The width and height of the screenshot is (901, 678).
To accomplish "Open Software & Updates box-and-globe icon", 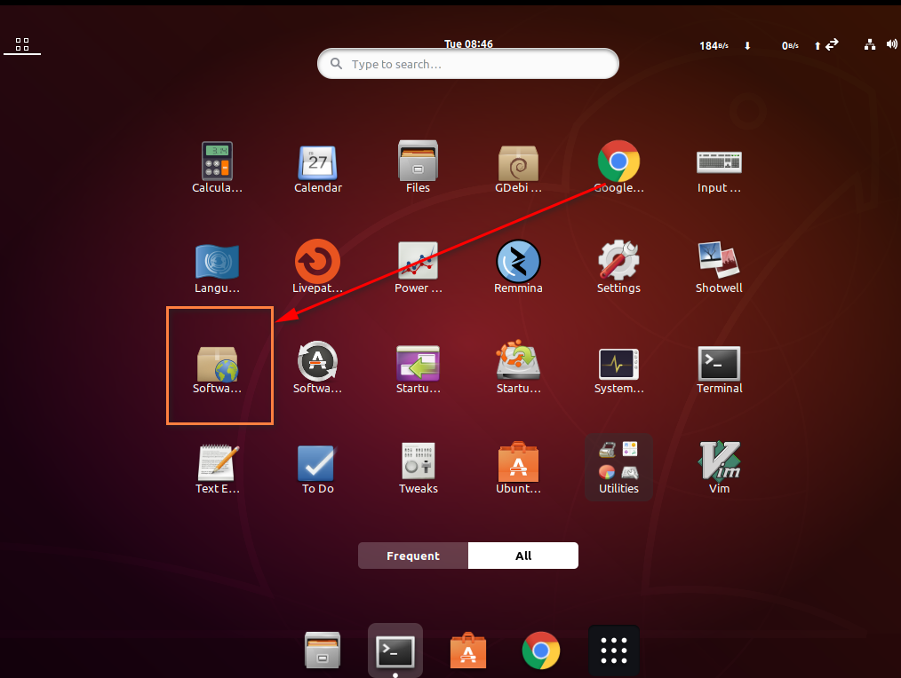I will pos(217,369).
